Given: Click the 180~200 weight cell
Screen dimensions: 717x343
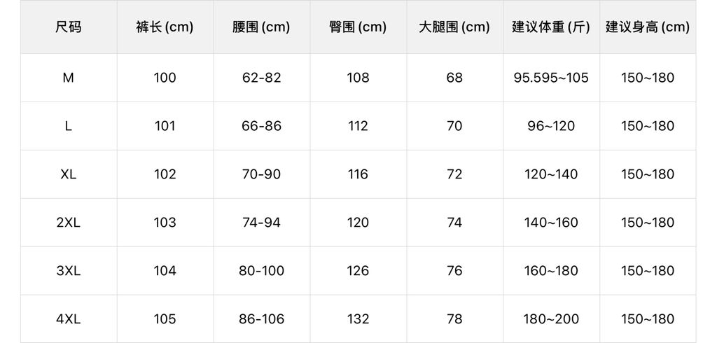Looking at the screenshot, I should click(x=551, y=319).
